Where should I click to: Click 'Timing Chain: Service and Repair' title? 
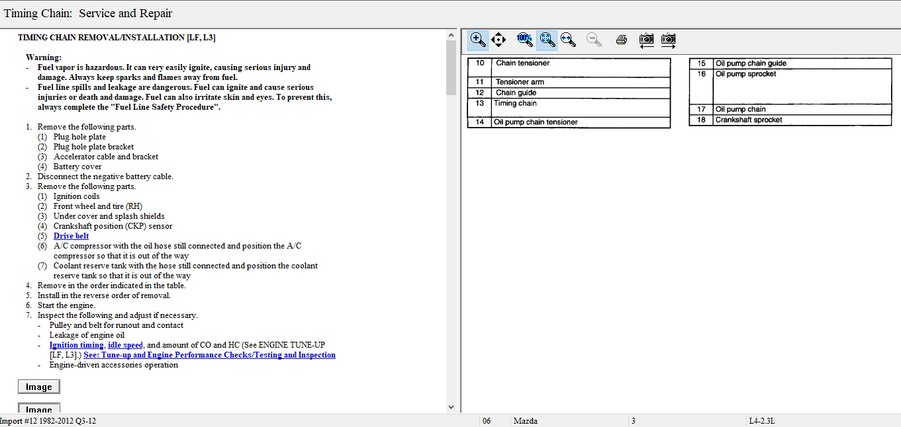coord(88,13)
